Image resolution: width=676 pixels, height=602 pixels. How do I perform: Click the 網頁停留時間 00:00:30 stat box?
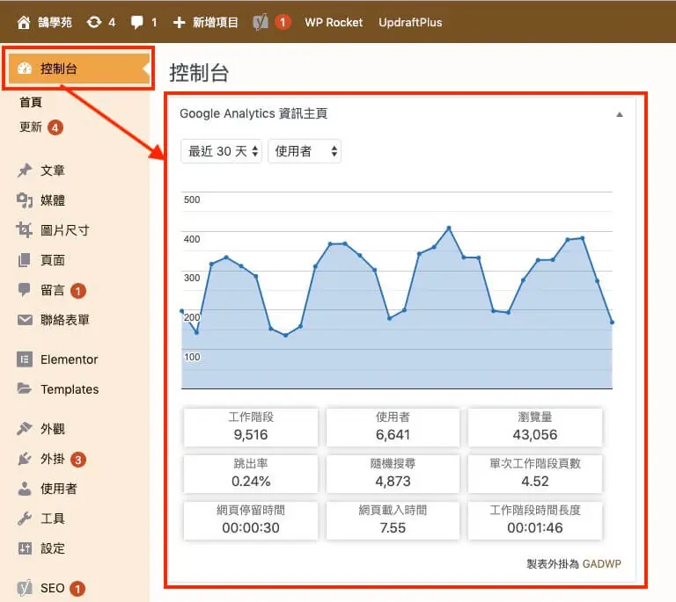click(251, 520)
